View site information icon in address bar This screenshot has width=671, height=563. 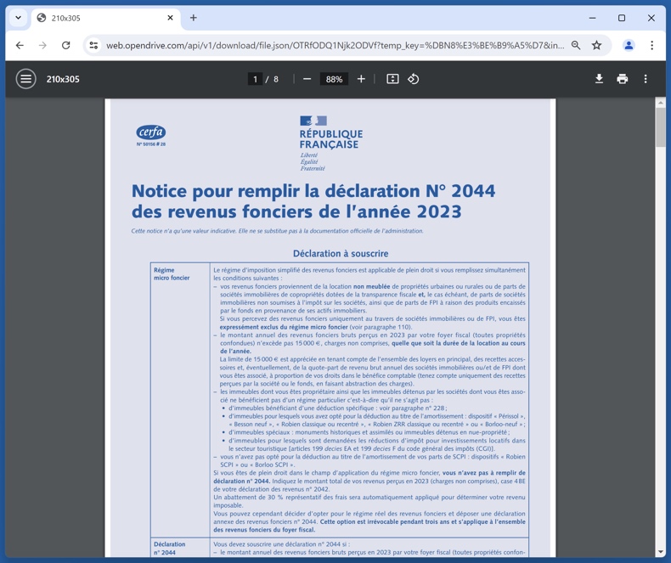point(93,45)
